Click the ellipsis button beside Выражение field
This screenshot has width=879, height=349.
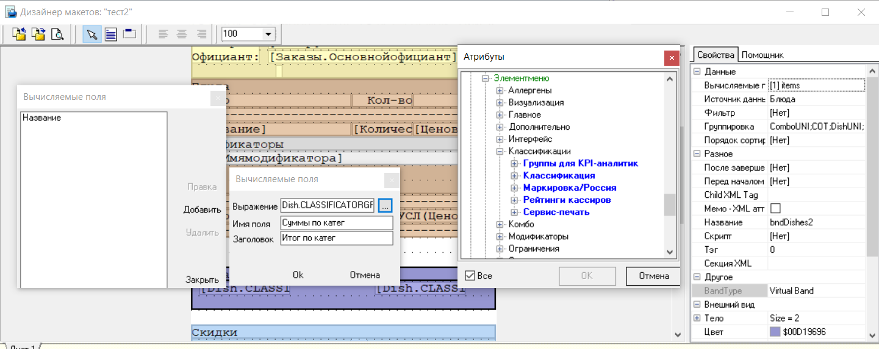[385, 206]
